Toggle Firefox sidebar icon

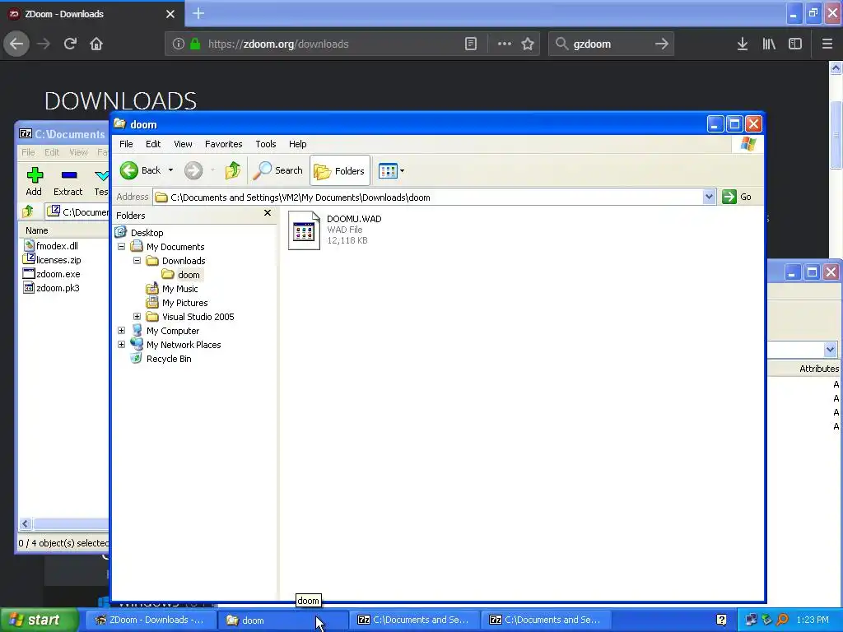(x=795, y=44)
